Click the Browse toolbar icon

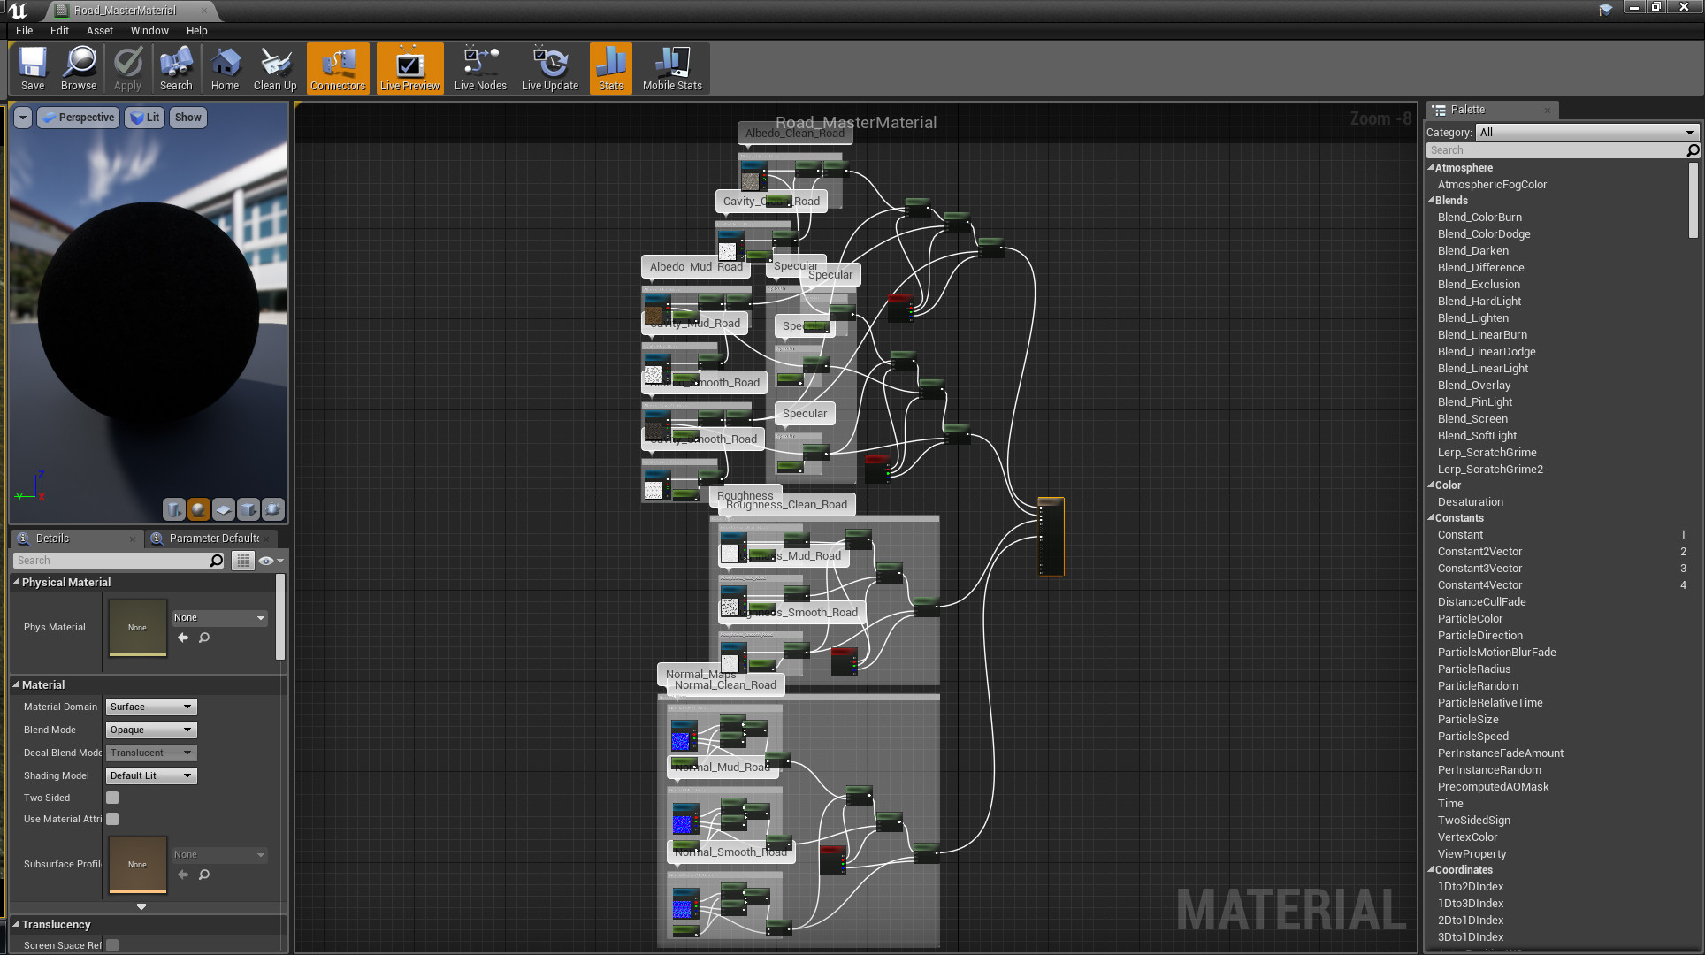pyautogui.click(x=79, y=68)
